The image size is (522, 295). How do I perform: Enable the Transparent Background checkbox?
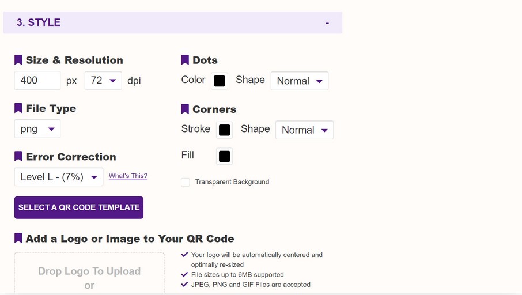186,182
